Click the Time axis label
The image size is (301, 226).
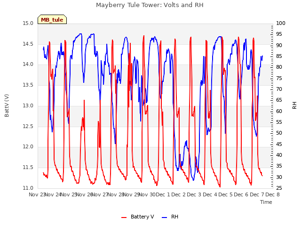(266, 202)
